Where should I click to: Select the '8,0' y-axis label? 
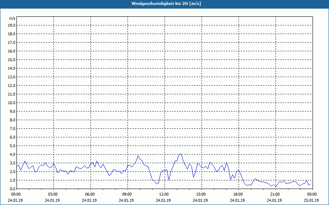pyautogui.click(x=13, y=120)
